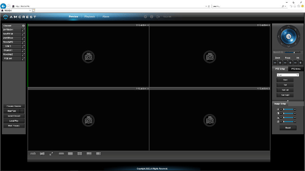
Task: Open the info icon in header
Action: coord(152,17)
